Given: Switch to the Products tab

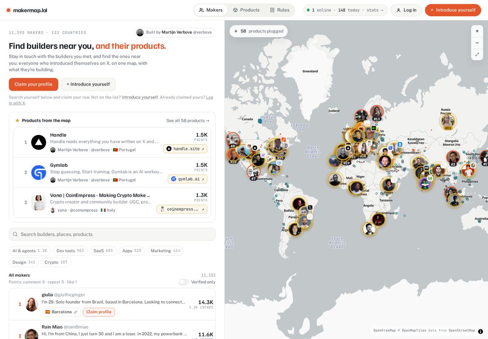Looking at the screenshot, I should [246, 10].
